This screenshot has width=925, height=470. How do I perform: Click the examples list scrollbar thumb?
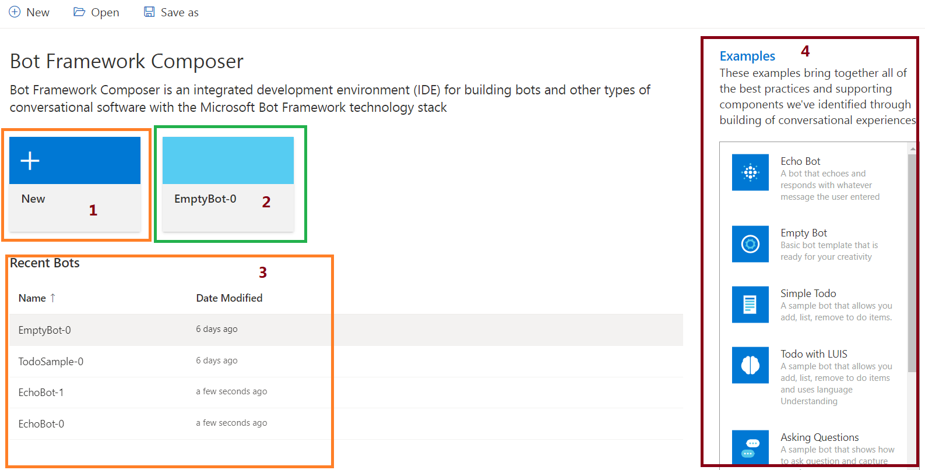pyautogui.click(x=912, y=263)
